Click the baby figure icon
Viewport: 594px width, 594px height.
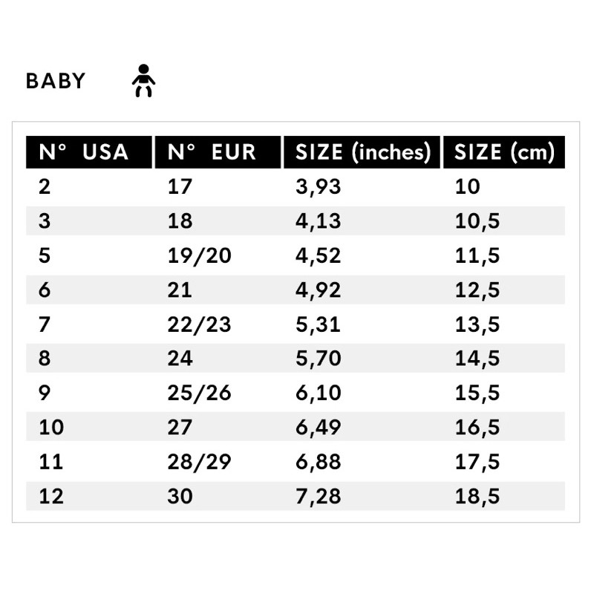pyautogui.click(x=143, y=81)
